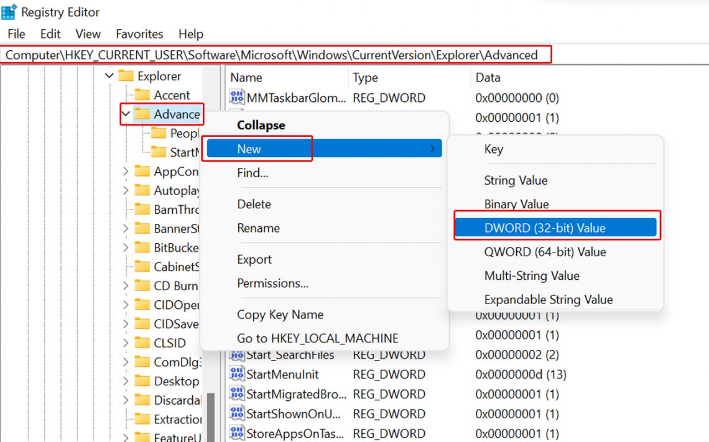
Task: Click the MMTaskbarGlom DWORD value icon
Action: coord(237,98)
